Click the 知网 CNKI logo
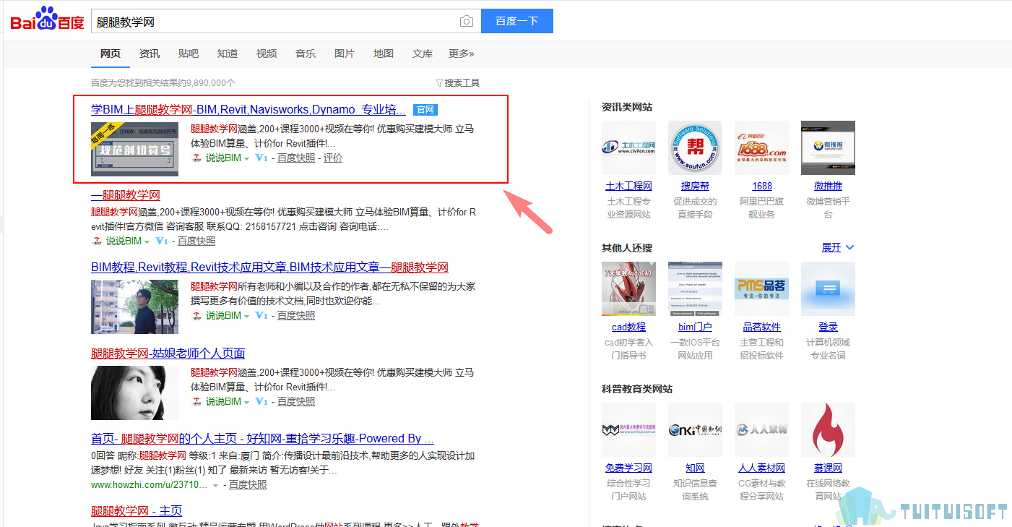 pos(695,429)
